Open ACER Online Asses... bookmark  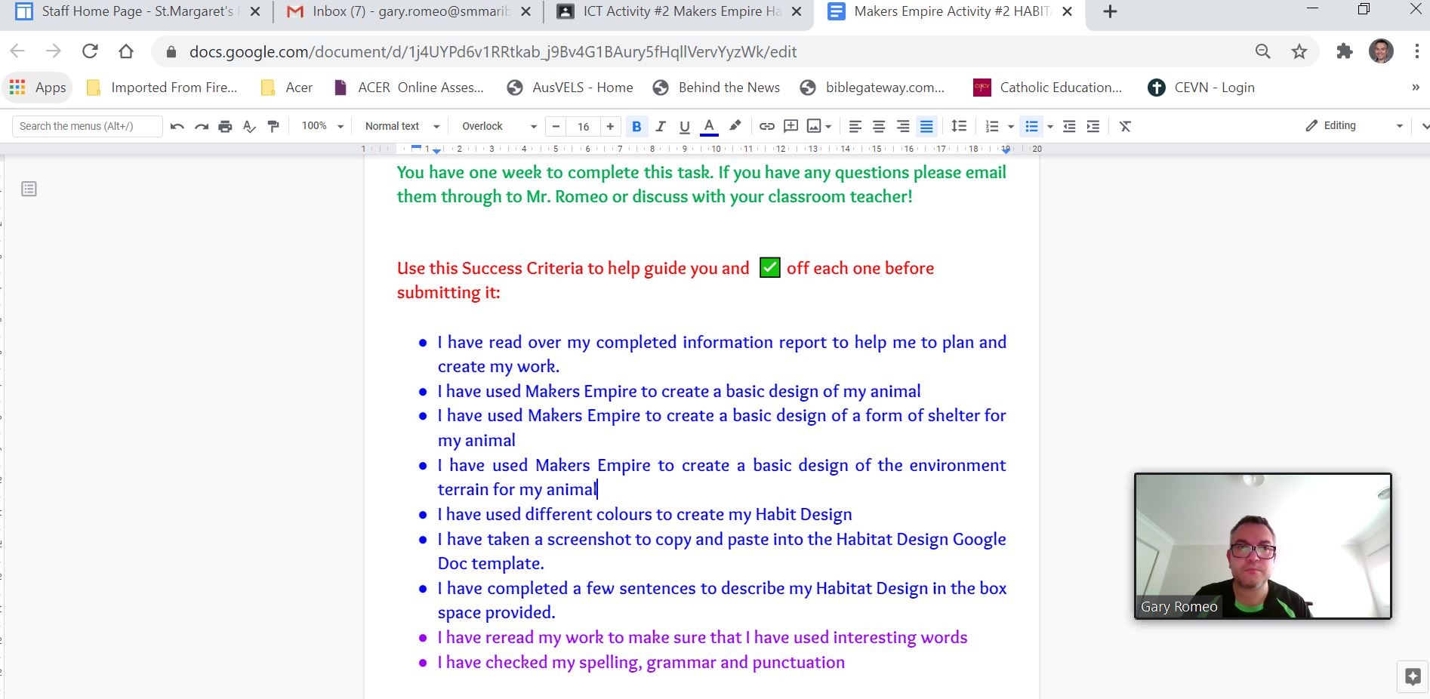point(409,88)
